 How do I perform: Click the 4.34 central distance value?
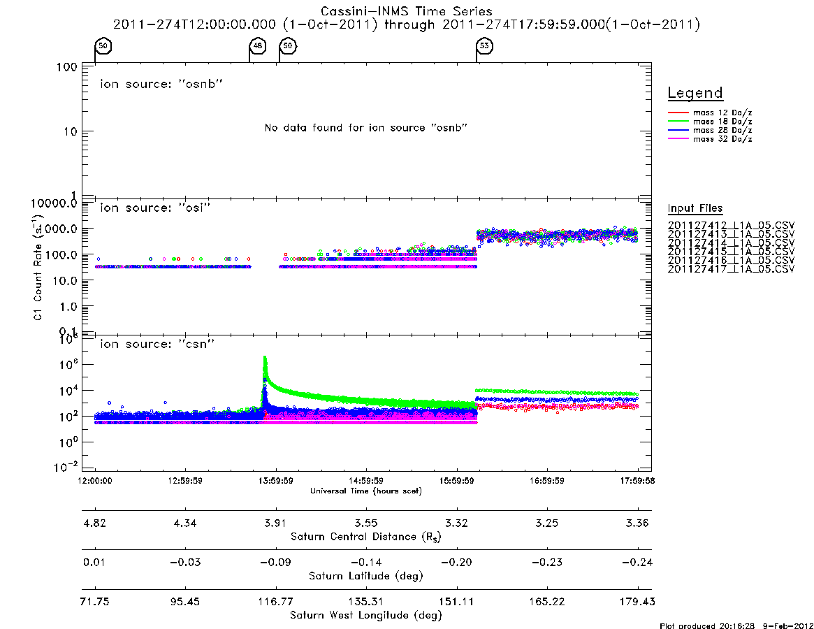pyautogui.click(x=185, y=523)
